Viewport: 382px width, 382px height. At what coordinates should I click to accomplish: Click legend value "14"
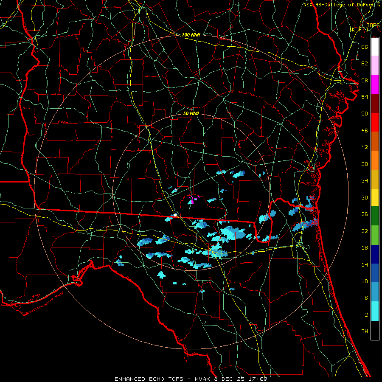pos(365,264)
